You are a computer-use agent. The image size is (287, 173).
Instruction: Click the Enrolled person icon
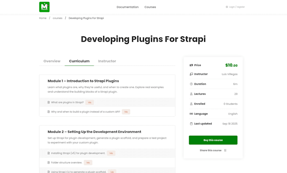[x=191, y=104]
